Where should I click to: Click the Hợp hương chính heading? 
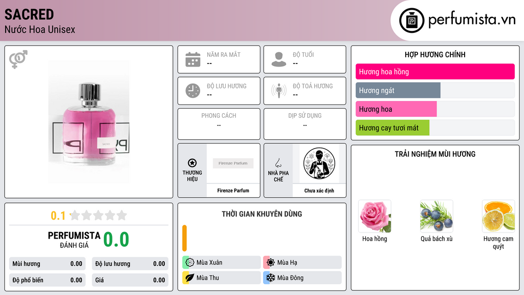point(435,54)
